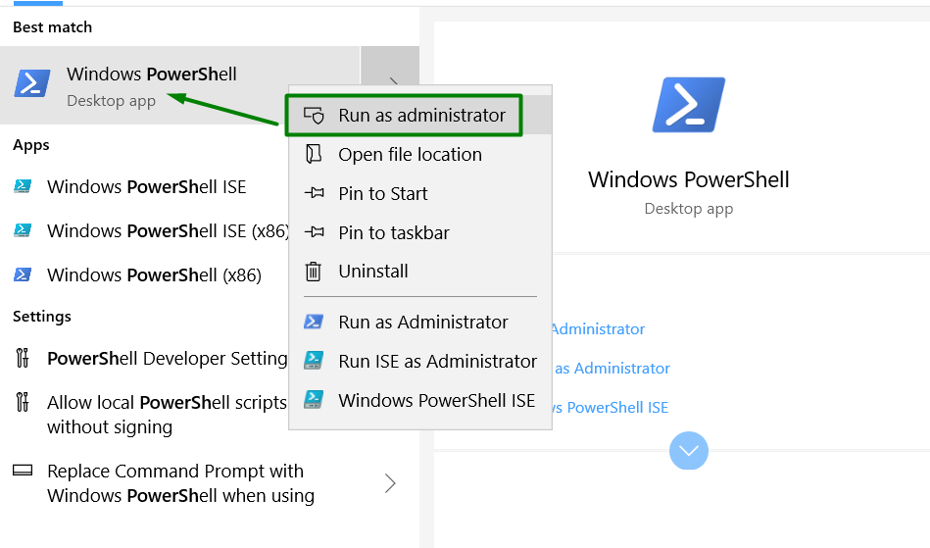Open Windows PowerShell ISE from Apps list
This screenshot has width=930, height=548.
point(144,187)
